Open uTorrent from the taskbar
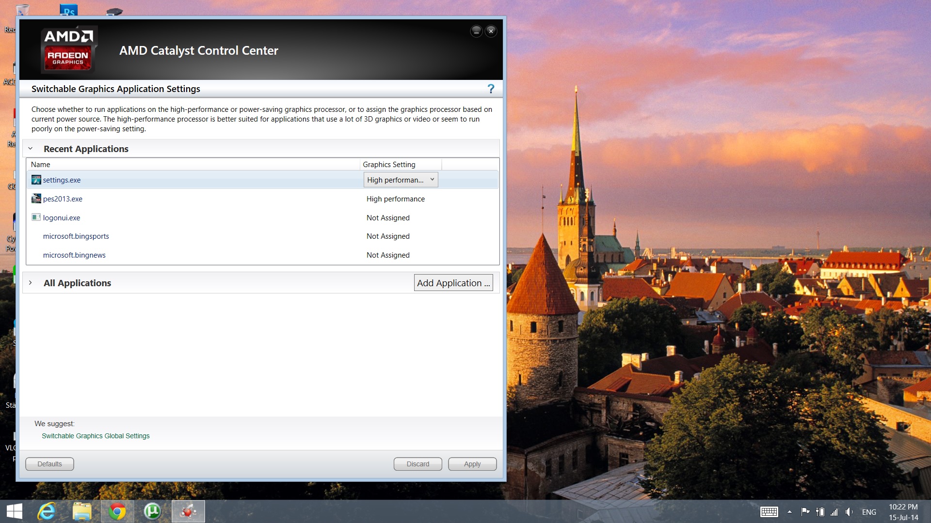931x523 pixels. 152,511
